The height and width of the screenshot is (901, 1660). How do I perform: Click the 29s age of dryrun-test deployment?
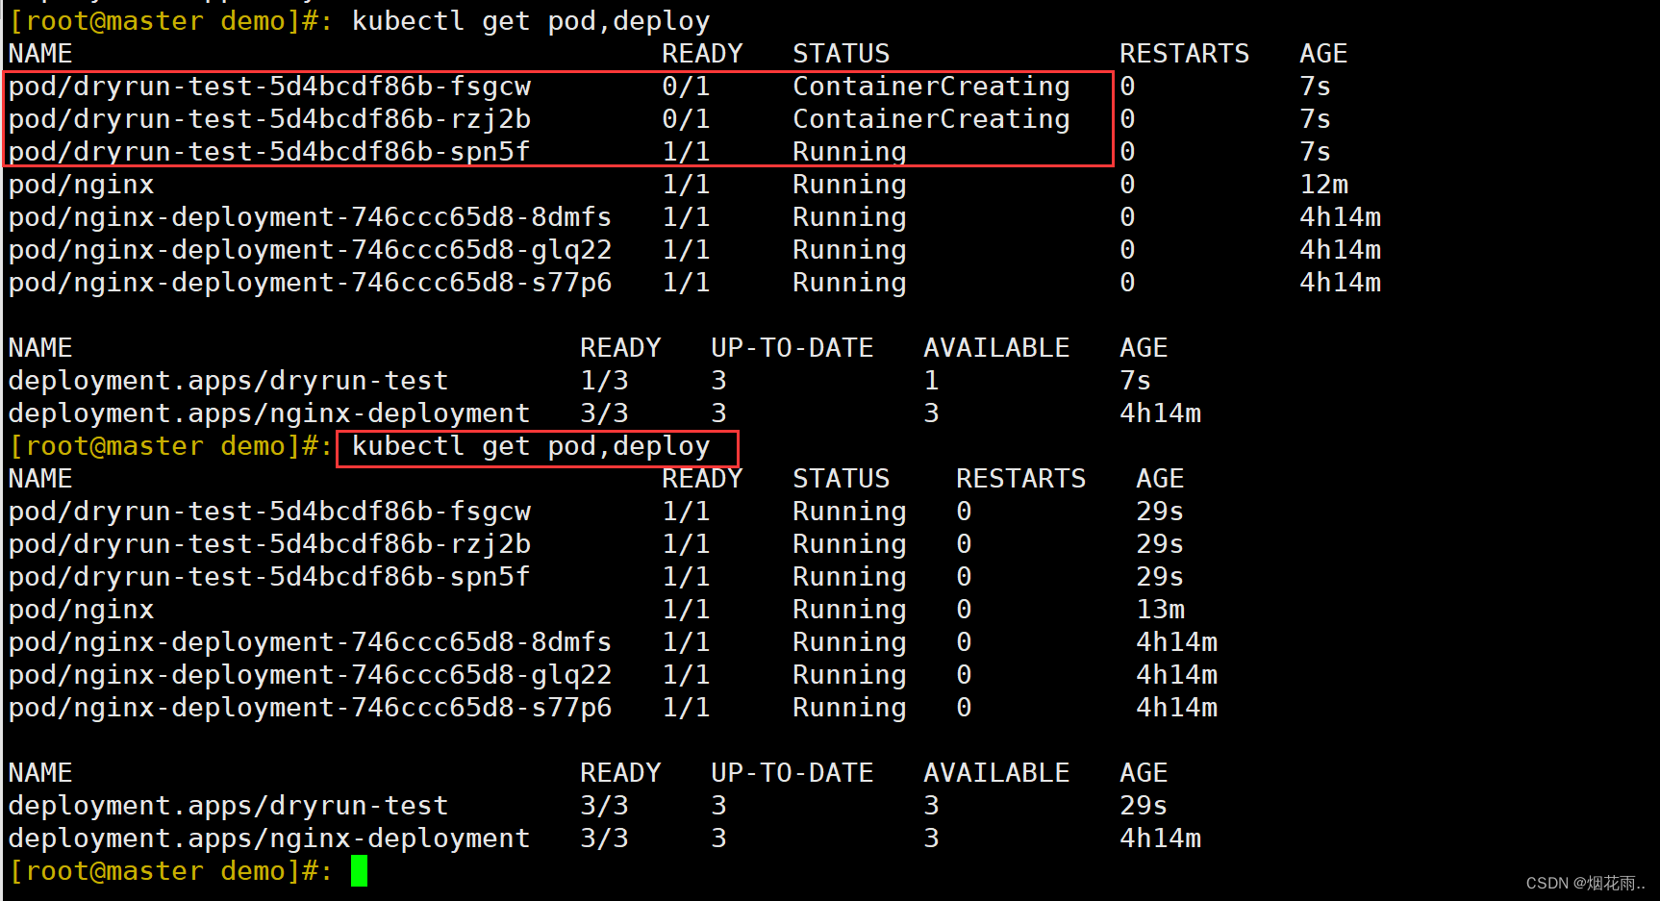tap(1144, 806)
